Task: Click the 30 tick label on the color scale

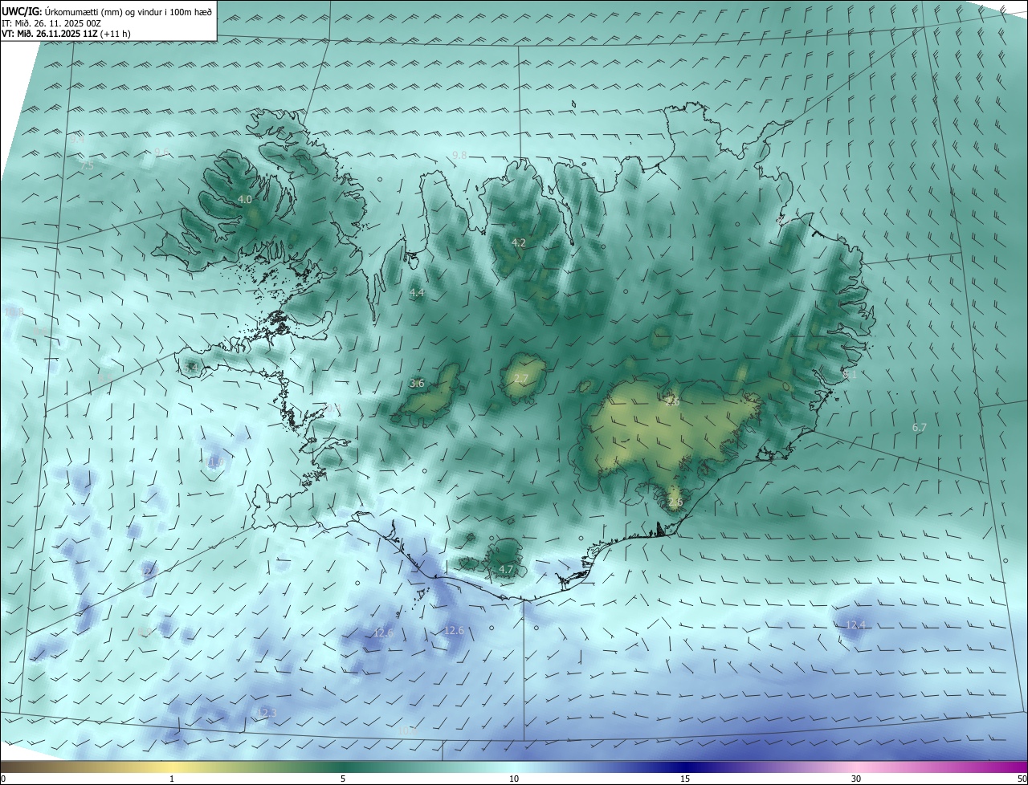Action: click(856, 779)
